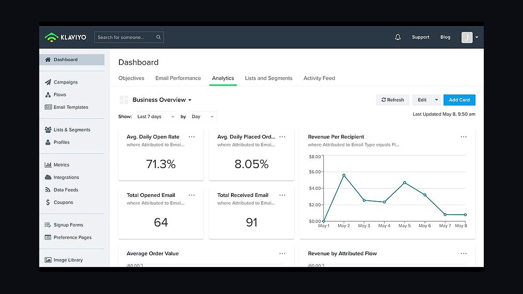This screenshot has width=523, height=294.
Task: Click the Data Feeds RSS icon
Action: tap(48, 190)
